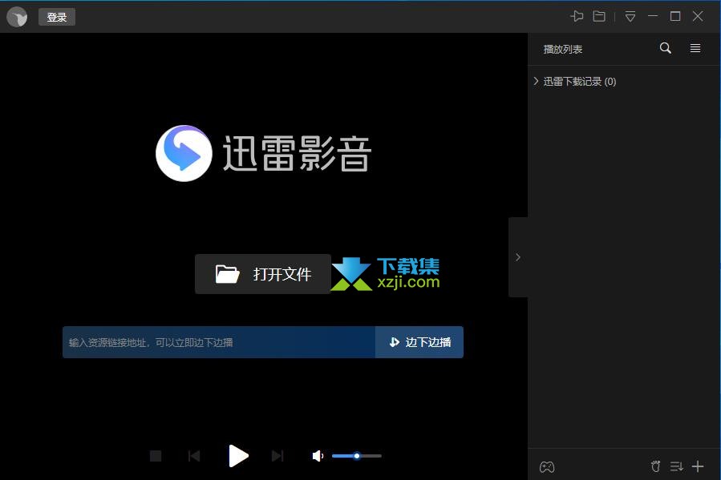
Task: Search the playlist with magnifier icon
Action: [x=666, y=48]
